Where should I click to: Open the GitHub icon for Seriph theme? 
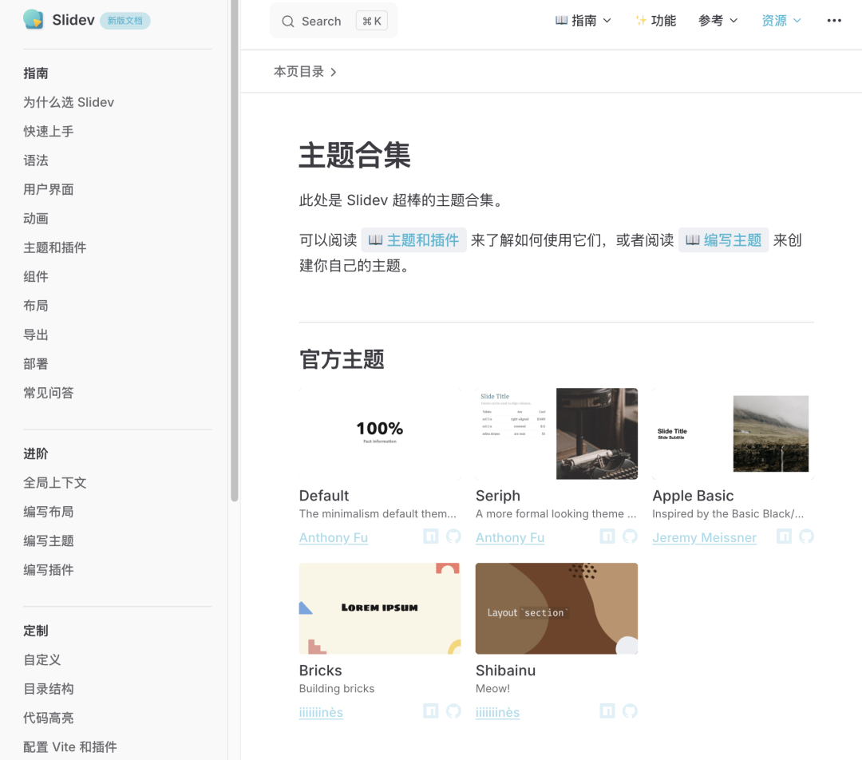(x=630, y=536)
